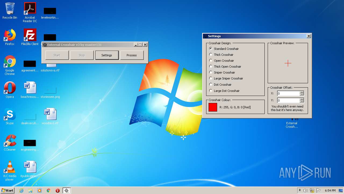Open volume control in system tray
This screenshot has width=344, height=194.
[306, 190]
